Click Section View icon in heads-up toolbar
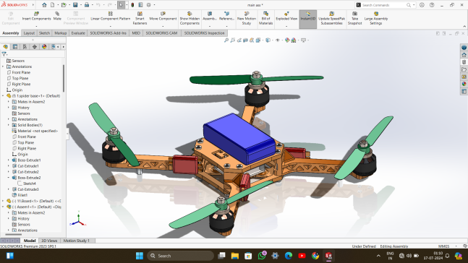Screen dimensions: 468x263 pyautogui.click(x=245, y=40)
